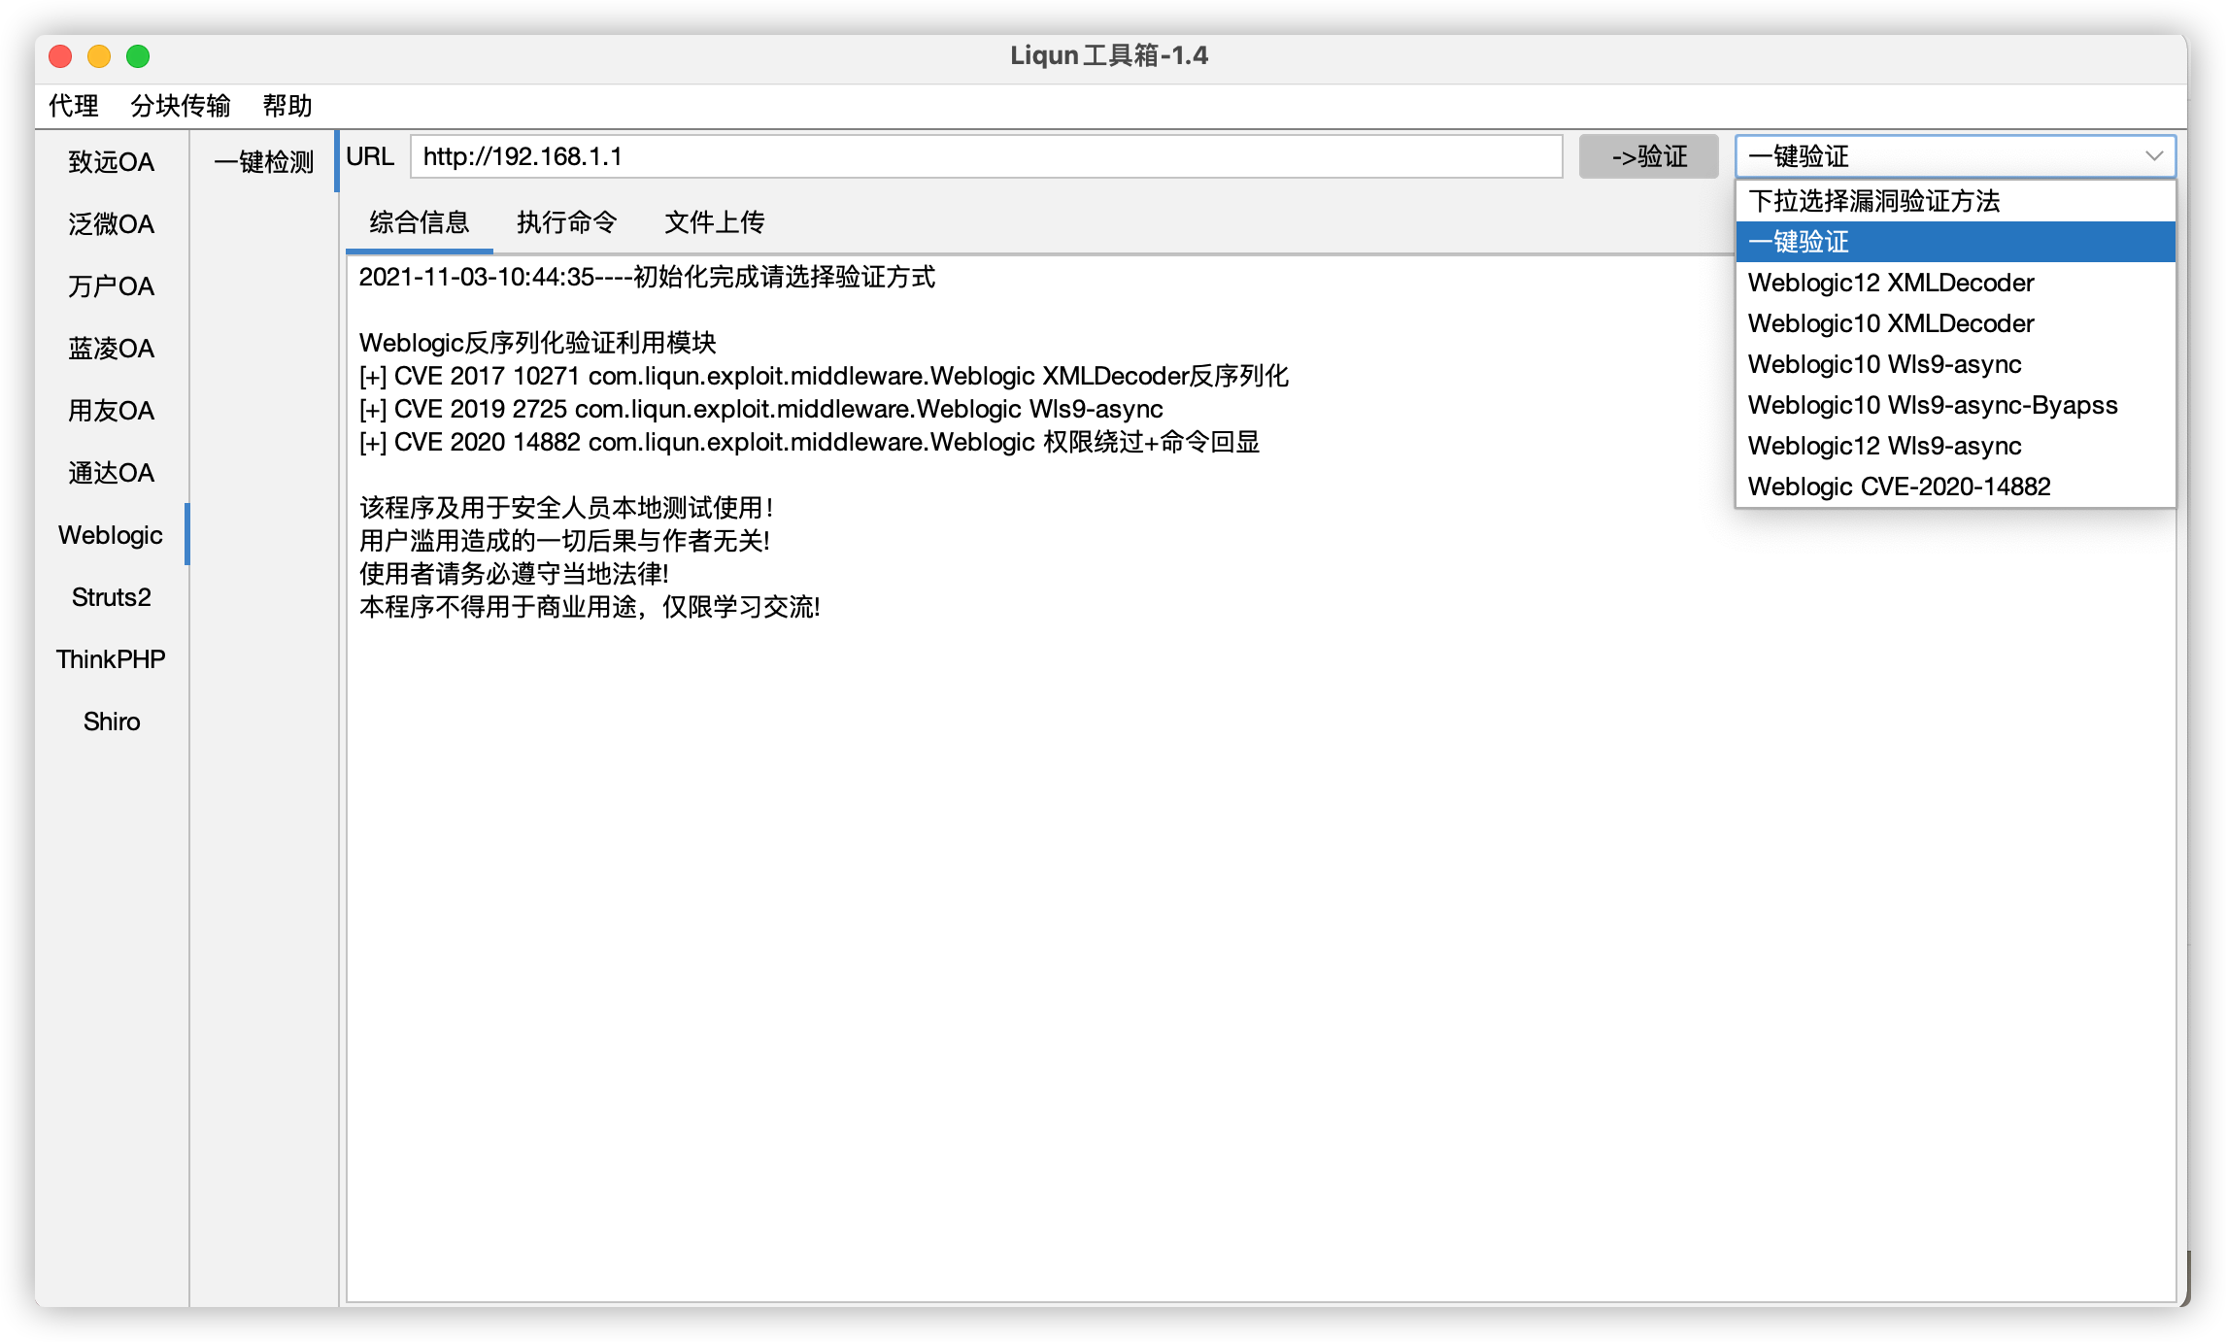Switch to the 文件上传 tab
Viewport: 2226px width, 1342px height.
(x=714, y=222)
